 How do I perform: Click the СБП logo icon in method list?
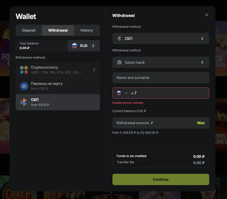24,102
